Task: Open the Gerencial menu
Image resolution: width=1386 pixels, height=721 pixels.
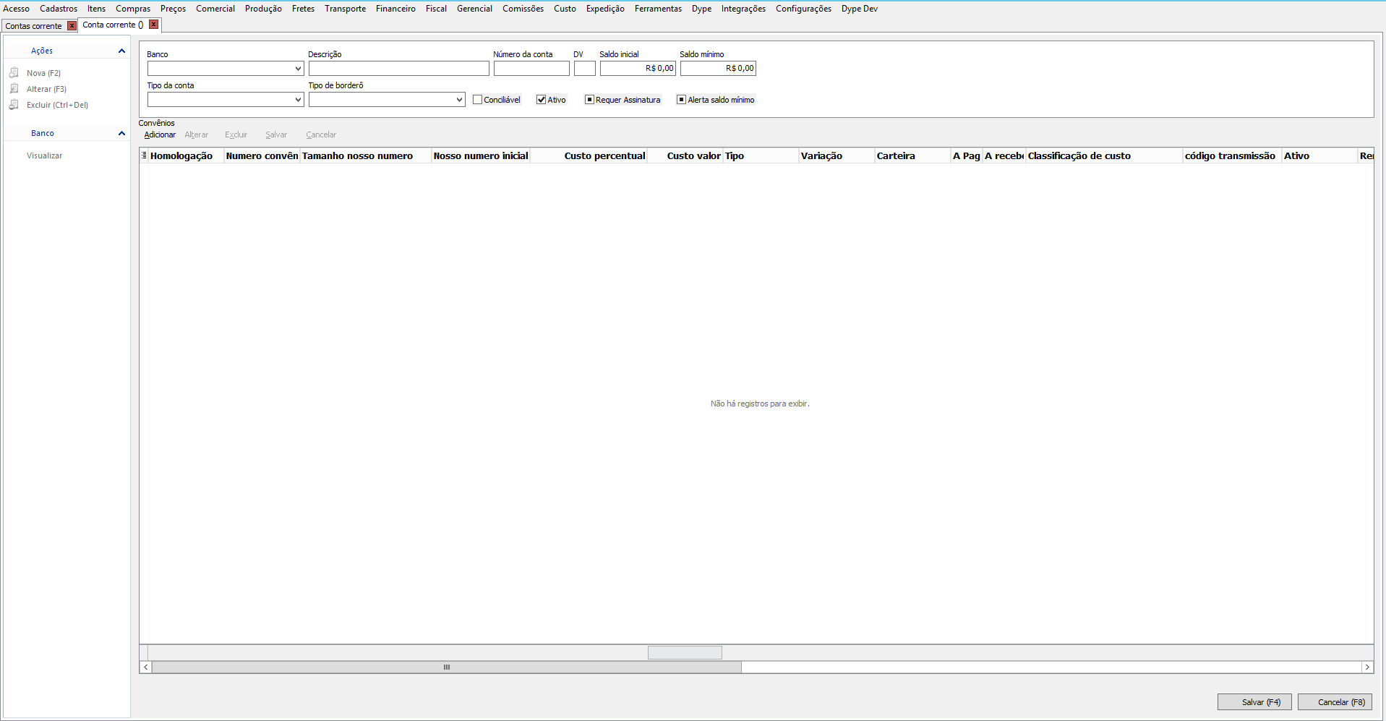Action: [x=474, y=9]
